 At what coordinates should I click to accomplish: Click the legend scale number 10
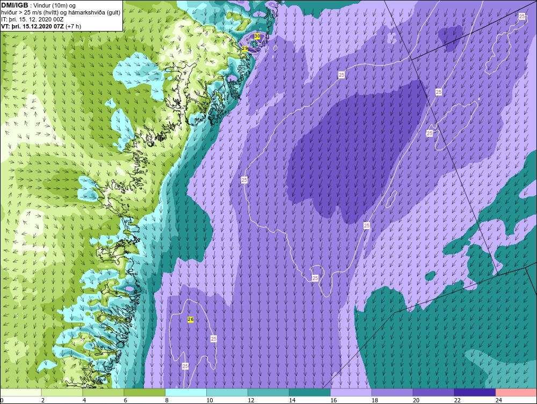pos(209,400)
